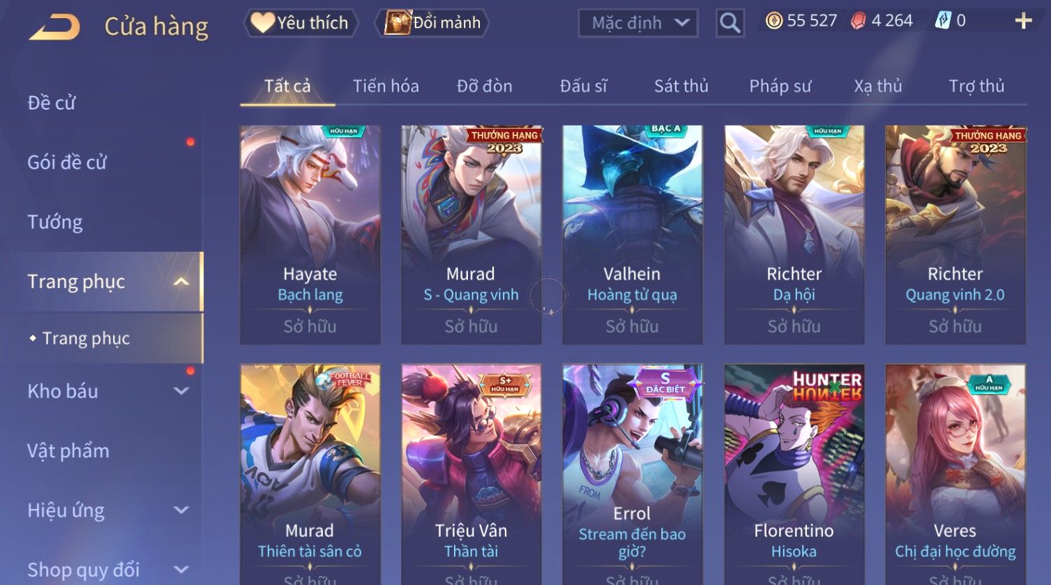Open Yêu thích favorites heart button

coord(301,23)
